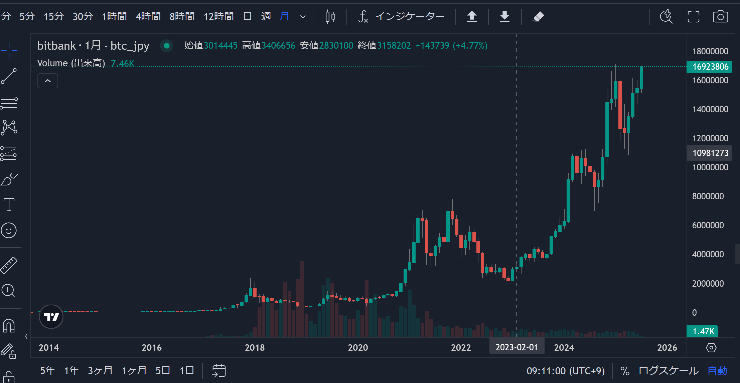
Task: Select the eraser tool in top toolbar
Action: click(538, 16)
